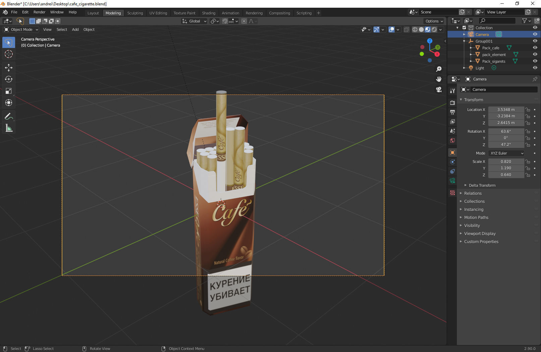Image resolution: width=541 pixels, height=352 pixels.
Task: Activate the Move tool
Action: click(9, 68)
